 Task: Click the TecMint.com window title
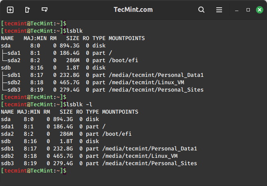tap(133, 10)
